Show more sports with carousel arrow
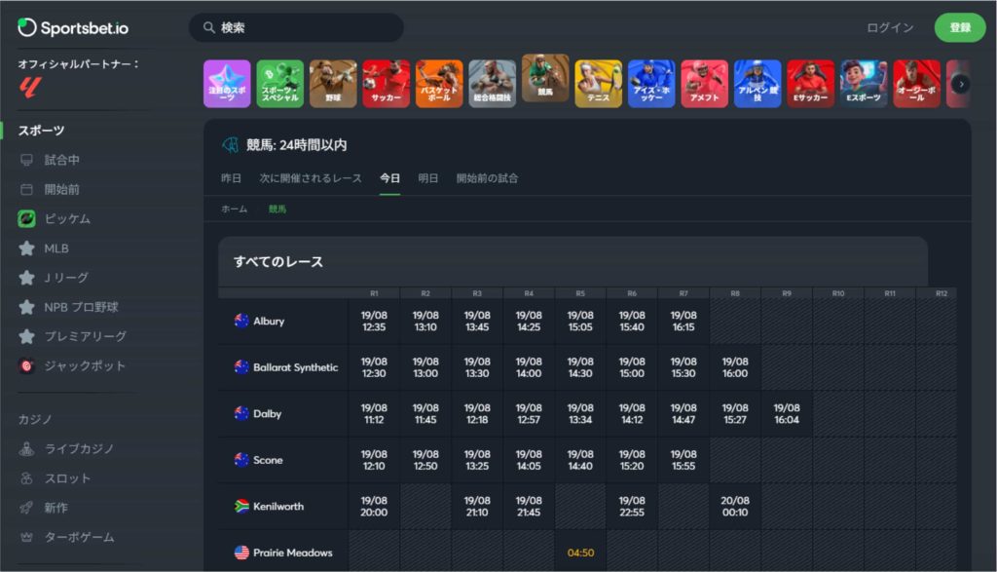Image resolution: width=997 pixels, height=572 pixels. coord(961,84)
